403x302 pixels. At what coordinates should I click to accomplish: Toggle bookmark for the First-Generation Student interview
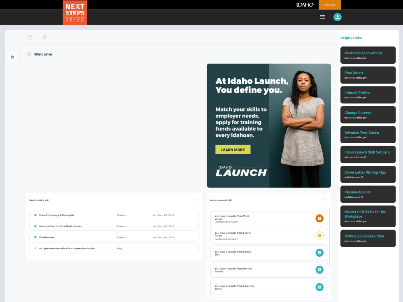(35, 249)
